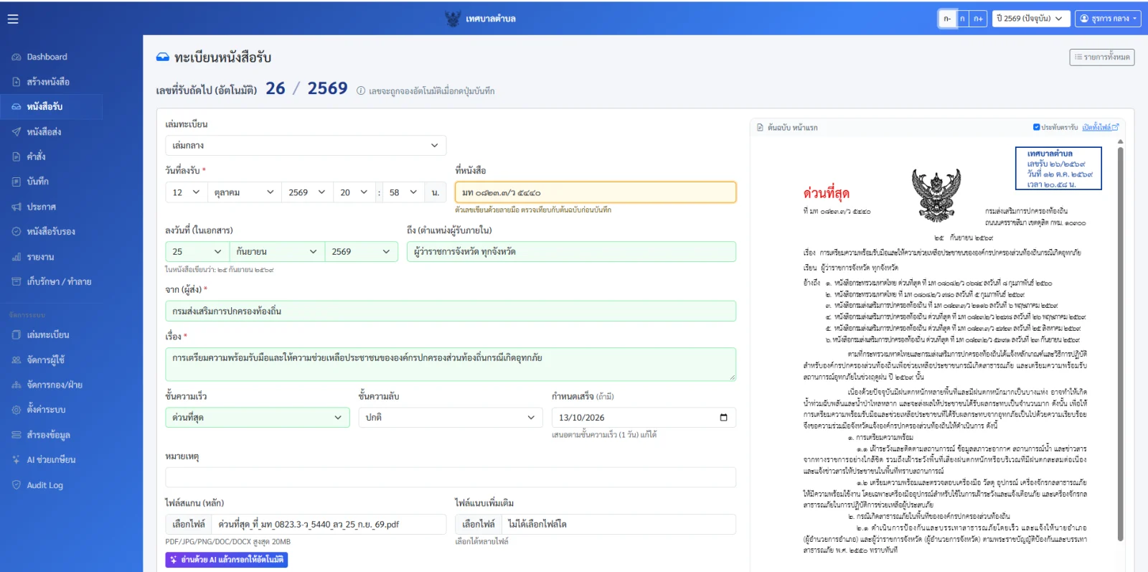
Task: Click the รายการทั้งหมด button
Action: [1102, 57]
